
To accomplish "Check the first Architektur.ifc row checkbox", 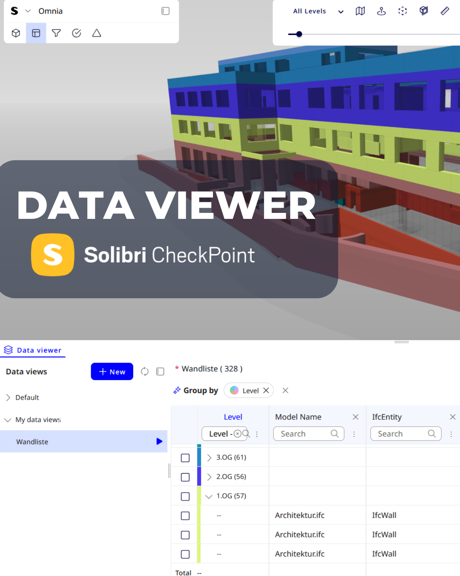I will coord(185,515).
